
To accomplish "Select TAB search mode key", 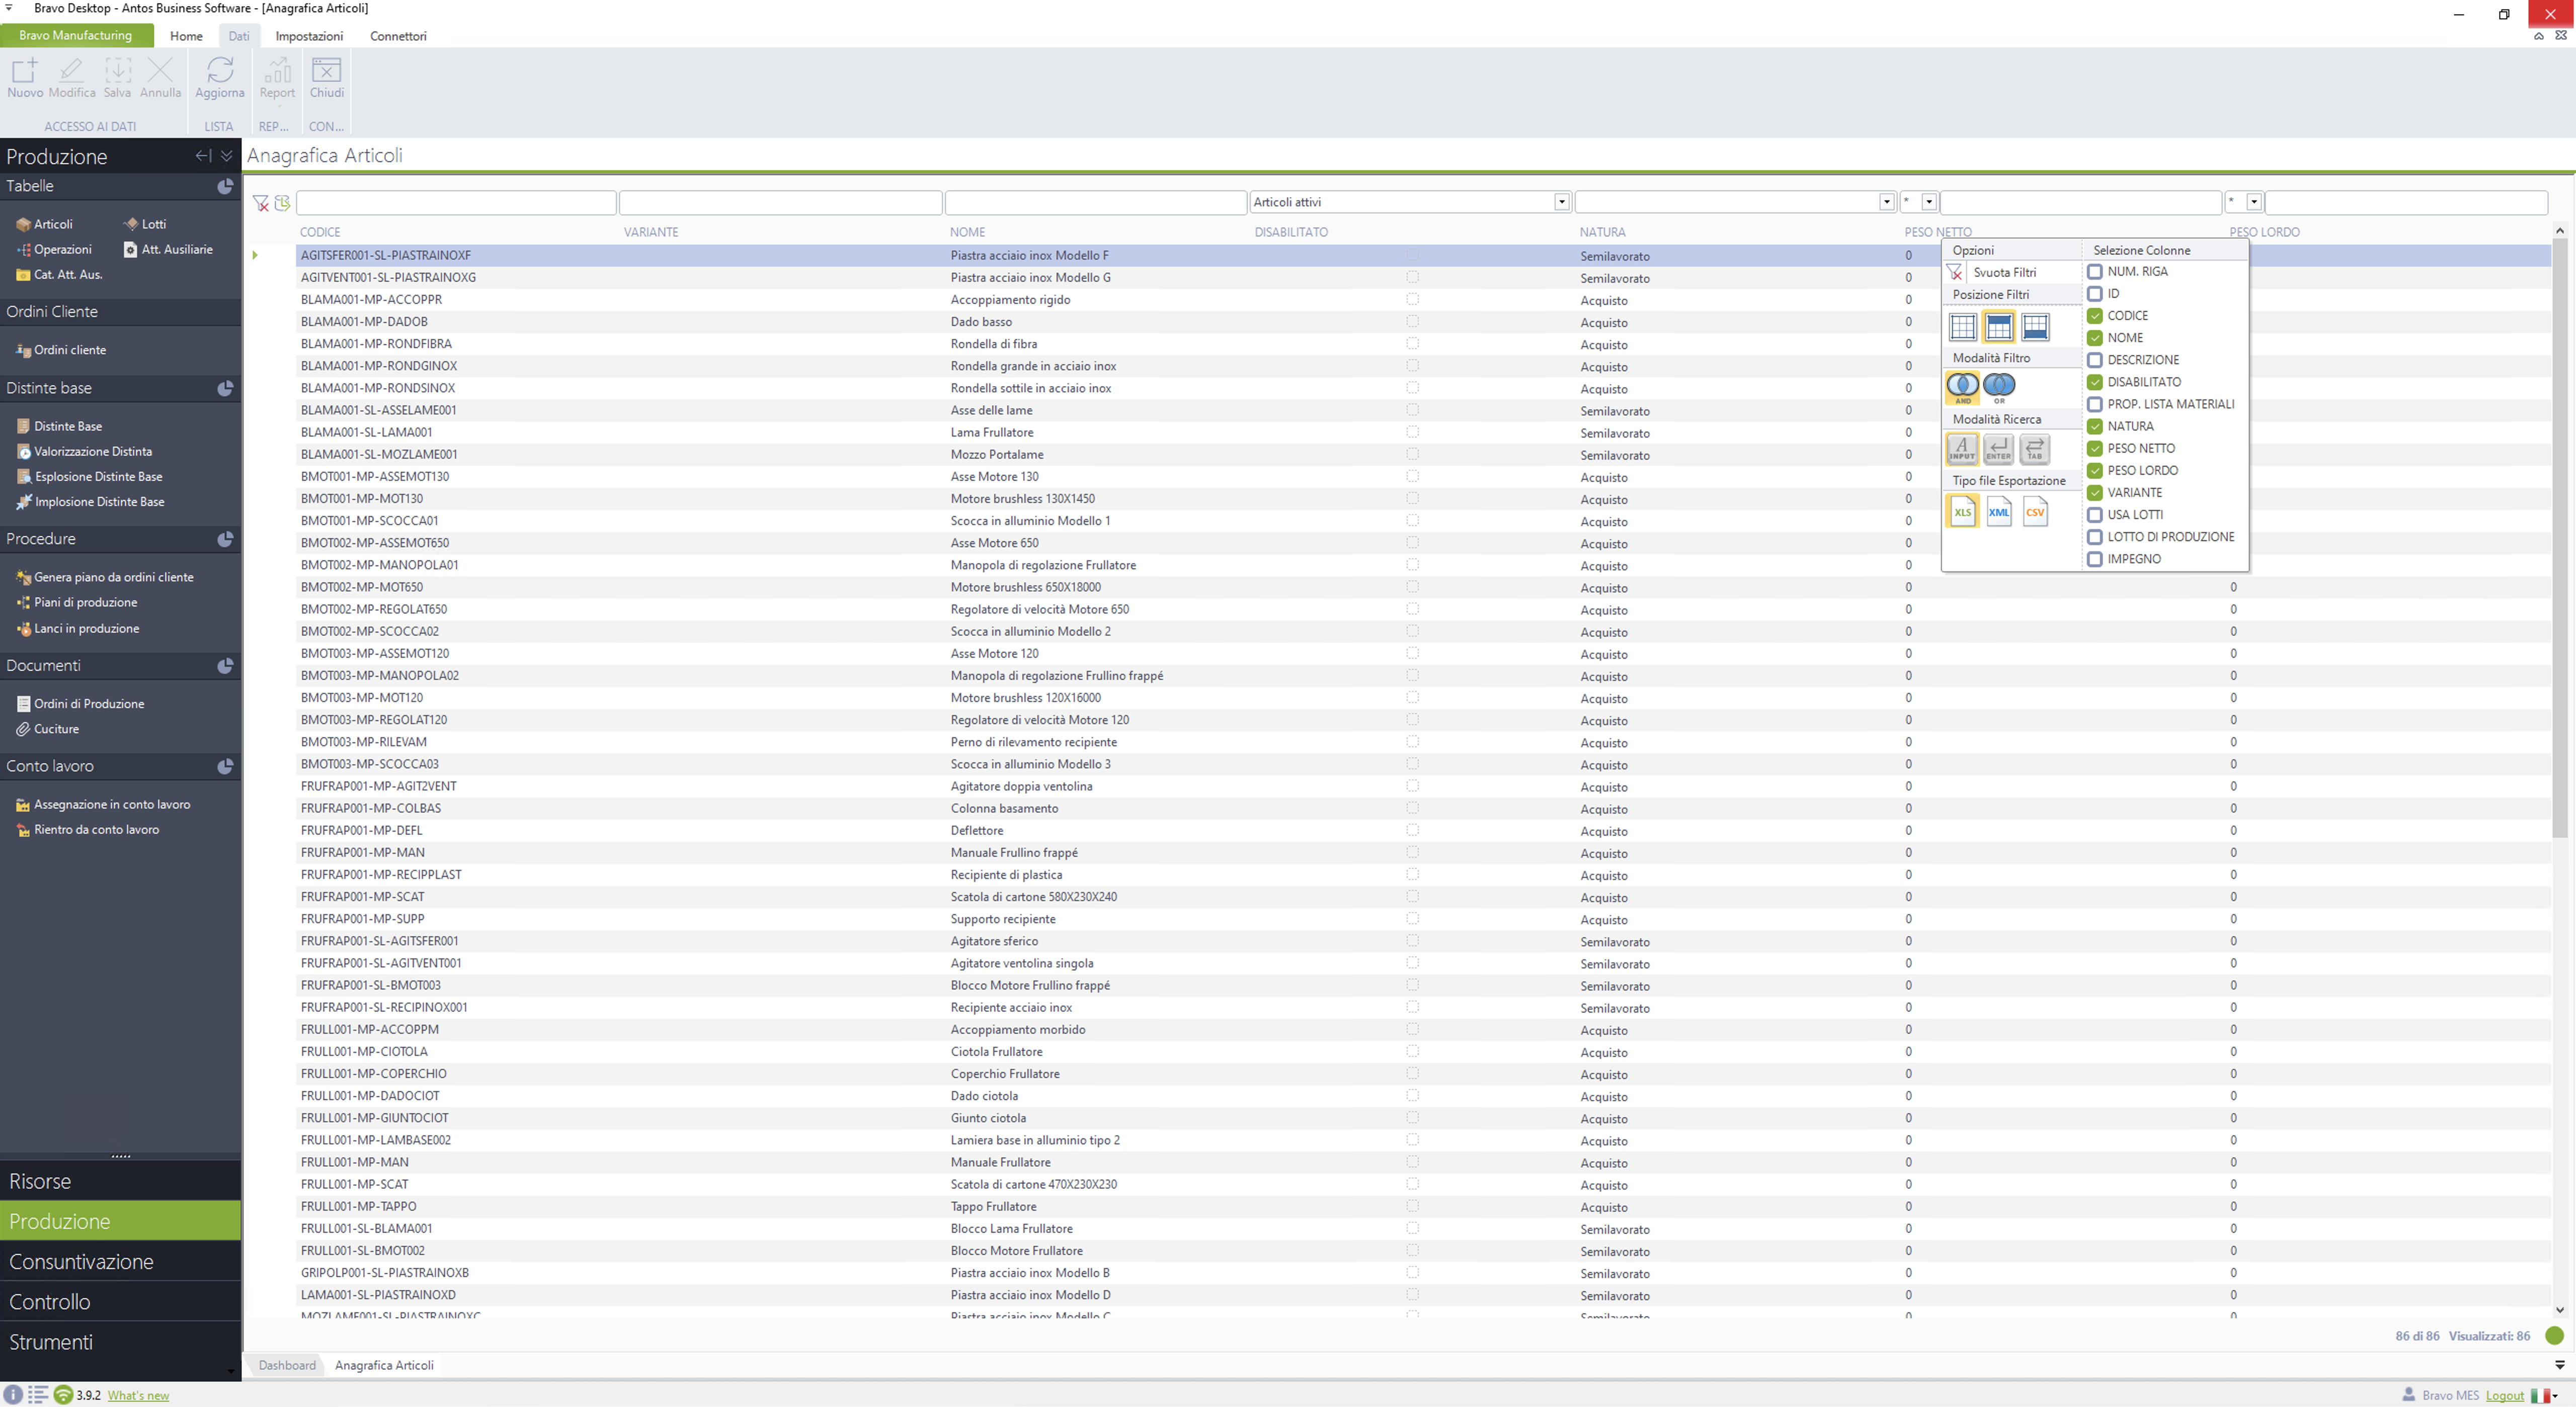I will click(x=2034, y=449).
